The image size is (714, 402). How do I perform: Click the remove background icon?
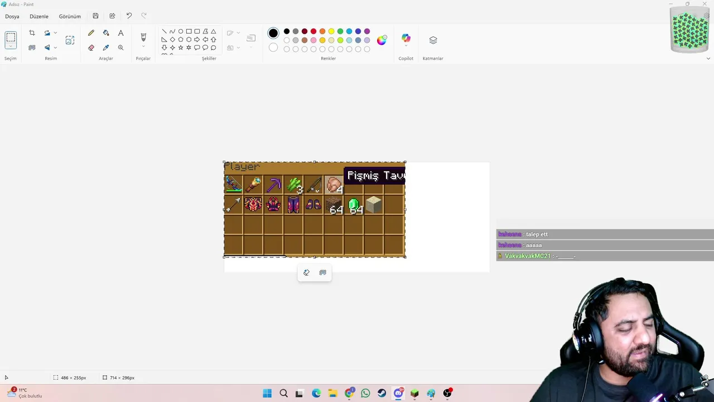32,47
